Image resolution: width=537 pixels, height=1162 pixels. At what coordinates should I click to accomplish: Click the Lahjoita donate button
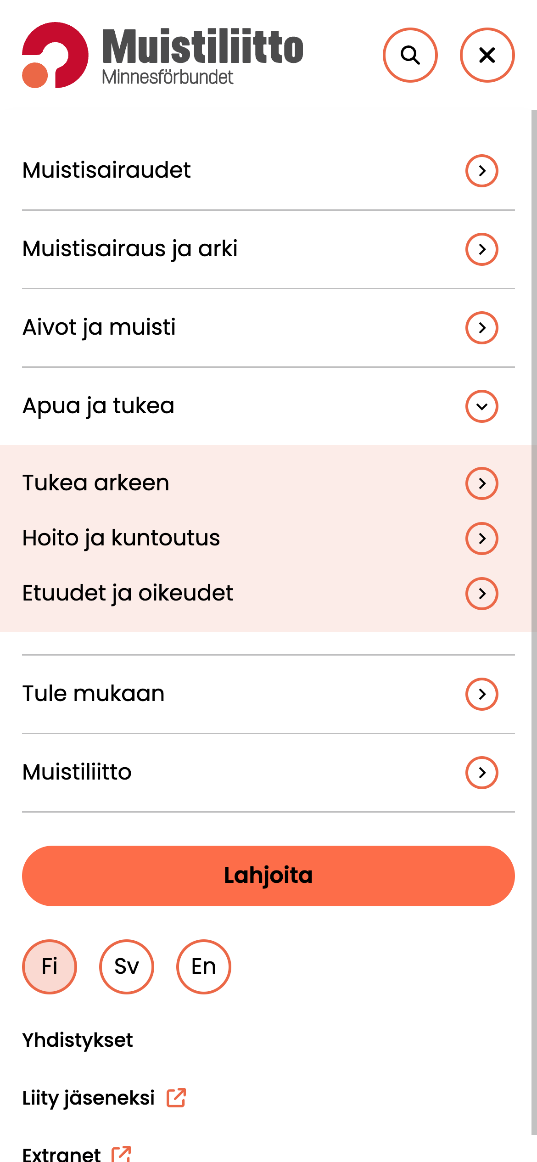pyautogui.click(x=268, y=876)
